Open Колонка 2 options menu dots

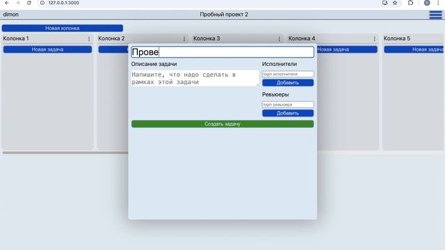[x=184, y=39]
